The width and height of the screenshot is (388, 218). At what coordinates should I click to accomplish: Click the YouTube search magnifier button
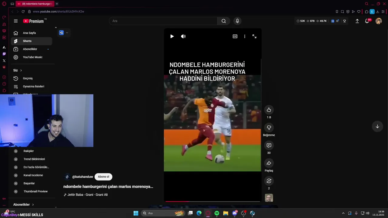[224, 21]
